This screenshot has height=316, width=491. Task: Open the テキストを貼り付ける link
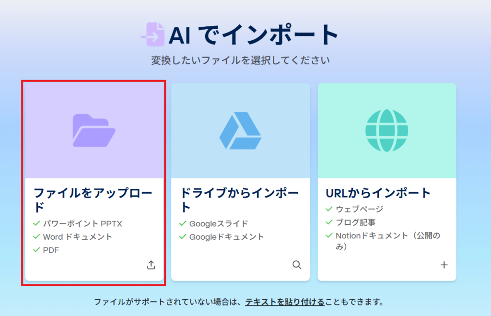[285, 302]
